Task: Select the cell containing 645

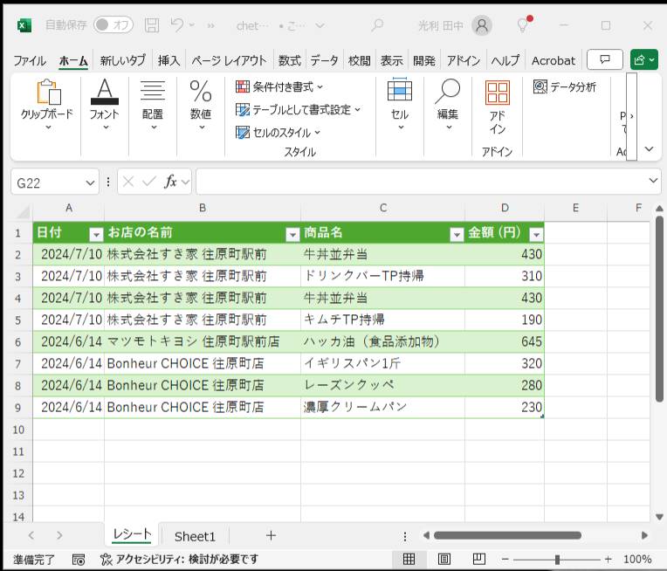Action: pyautogui.click(x=505, y=341)
